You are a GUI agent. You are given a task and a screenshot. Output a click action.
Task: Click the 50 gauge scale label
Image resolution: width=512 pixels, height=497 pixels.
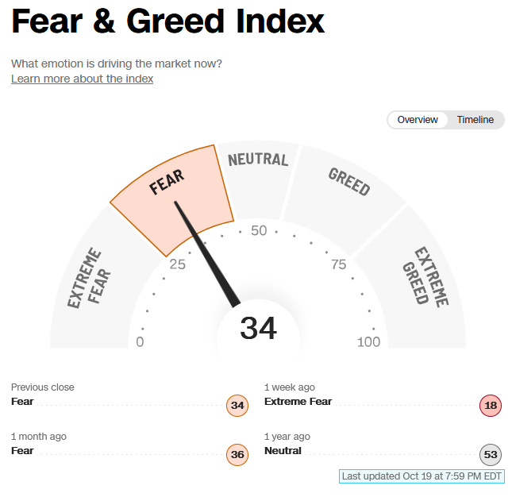259,230
